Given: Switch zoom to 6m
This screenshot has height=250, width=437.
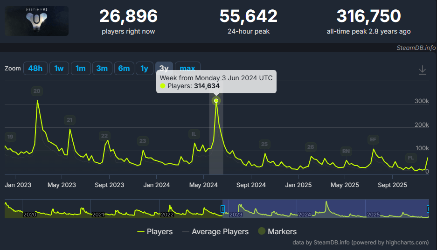Looking at the screenshot, I should point(124,69).
